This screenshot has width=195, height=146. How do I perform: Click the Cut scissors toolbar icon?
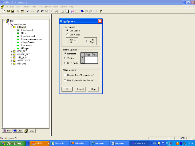[38, 11]
